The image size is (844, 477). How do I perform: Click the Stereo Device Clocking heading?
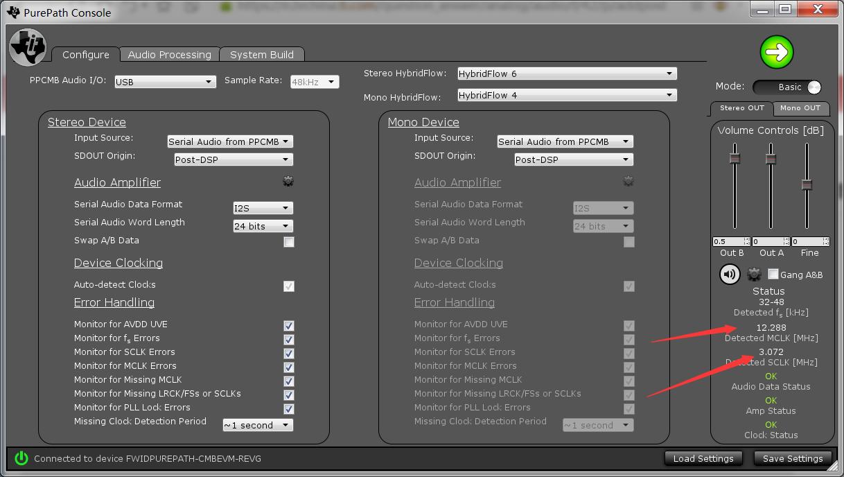point(118,263)
